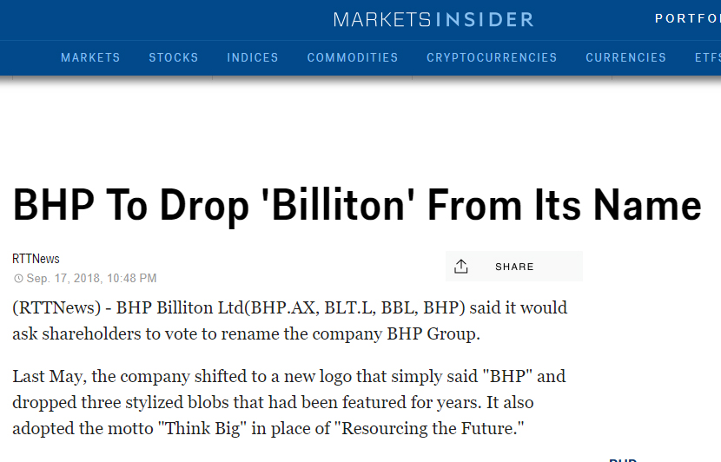Viewport: 721px width, 462px height.
Task: Click the Sep. 17, 2018 publication timestamp
Action: point(92,279)
